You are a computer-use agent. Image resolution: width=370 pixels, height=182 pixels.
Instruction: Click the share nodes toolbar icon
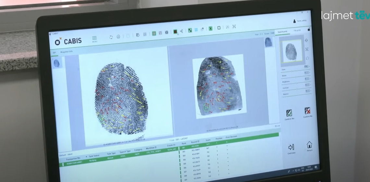pos(181,31)
